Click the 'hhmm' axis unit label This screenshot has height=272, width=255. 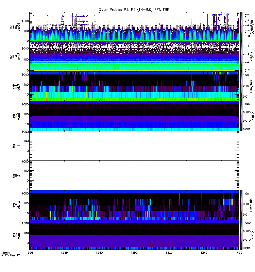[6, 253]
